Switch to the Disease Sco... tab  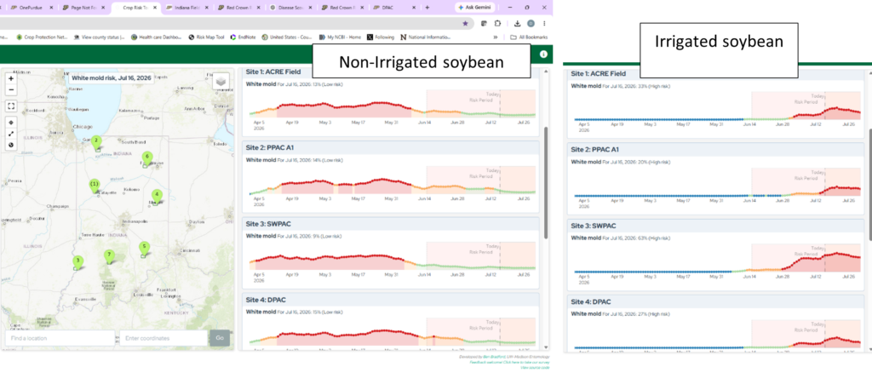pos(290,8)
